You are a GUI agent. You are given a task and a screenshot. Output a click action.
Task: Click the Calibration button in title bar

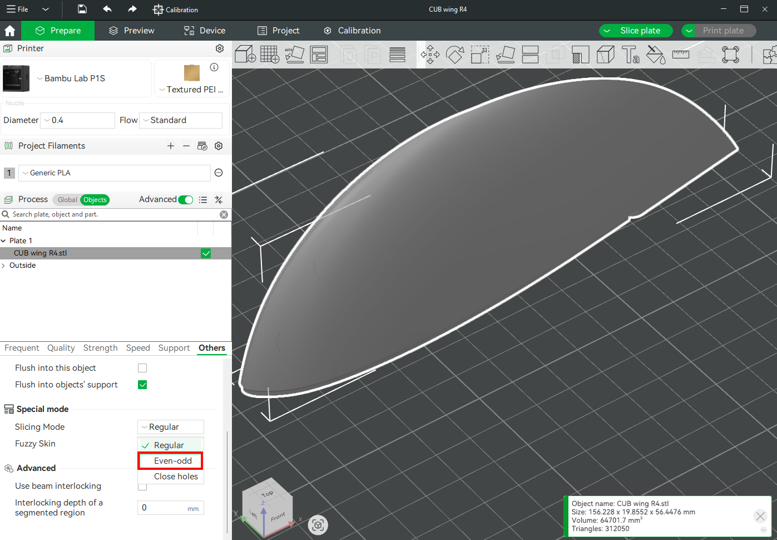[175, 9]
